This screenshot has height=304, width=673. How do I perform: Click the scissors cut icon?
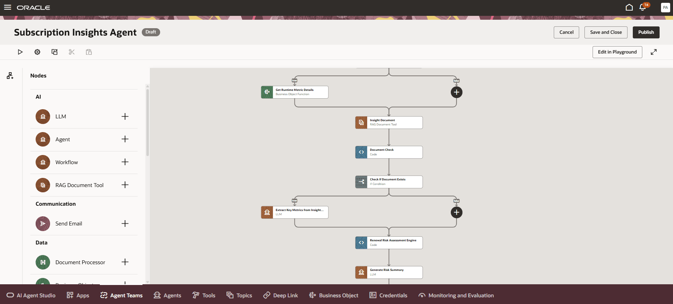pyautogui.click(x=72, y=52)
